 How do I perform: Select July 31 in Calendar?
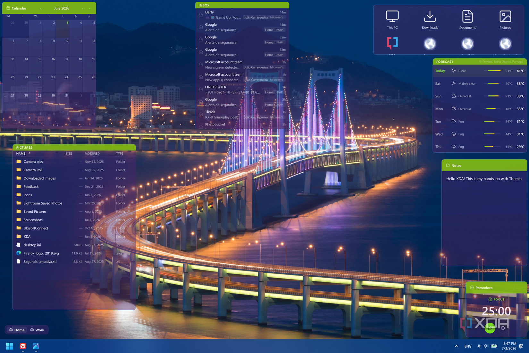click(63, 101)
